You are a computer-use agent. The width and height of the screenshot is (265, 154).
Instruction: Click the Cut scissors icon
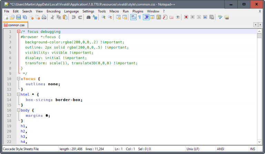[53, 17]
